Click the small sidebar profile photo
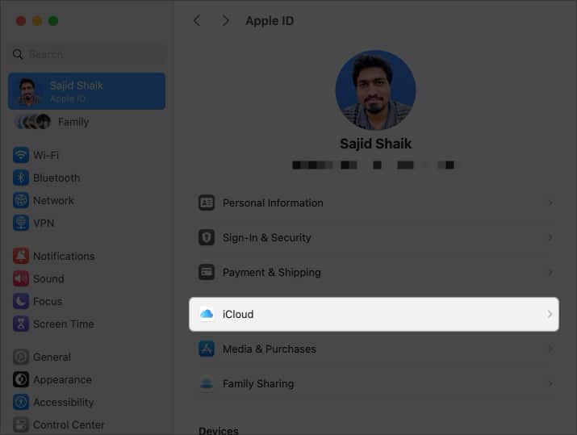 click(28, 91)
